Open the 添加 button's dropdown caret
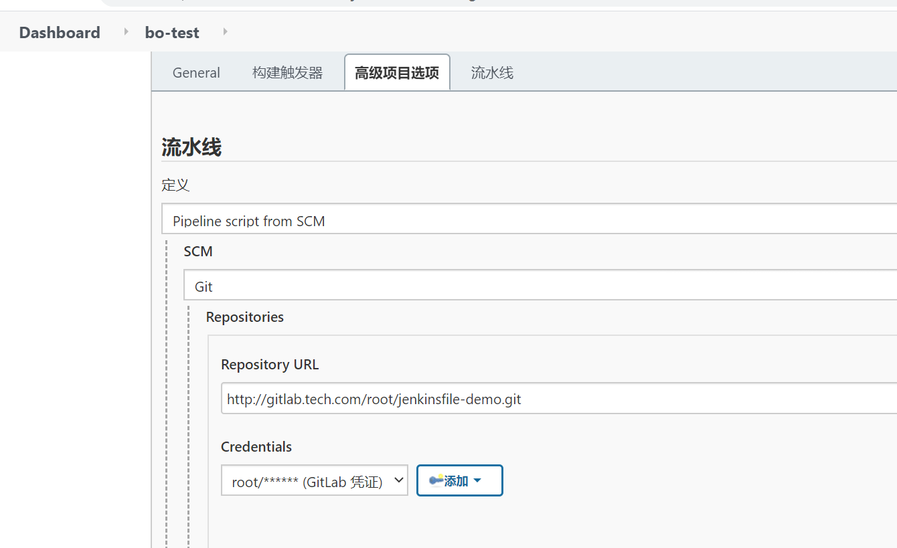Viewport: 897px width, 548px height. (476, 480)
